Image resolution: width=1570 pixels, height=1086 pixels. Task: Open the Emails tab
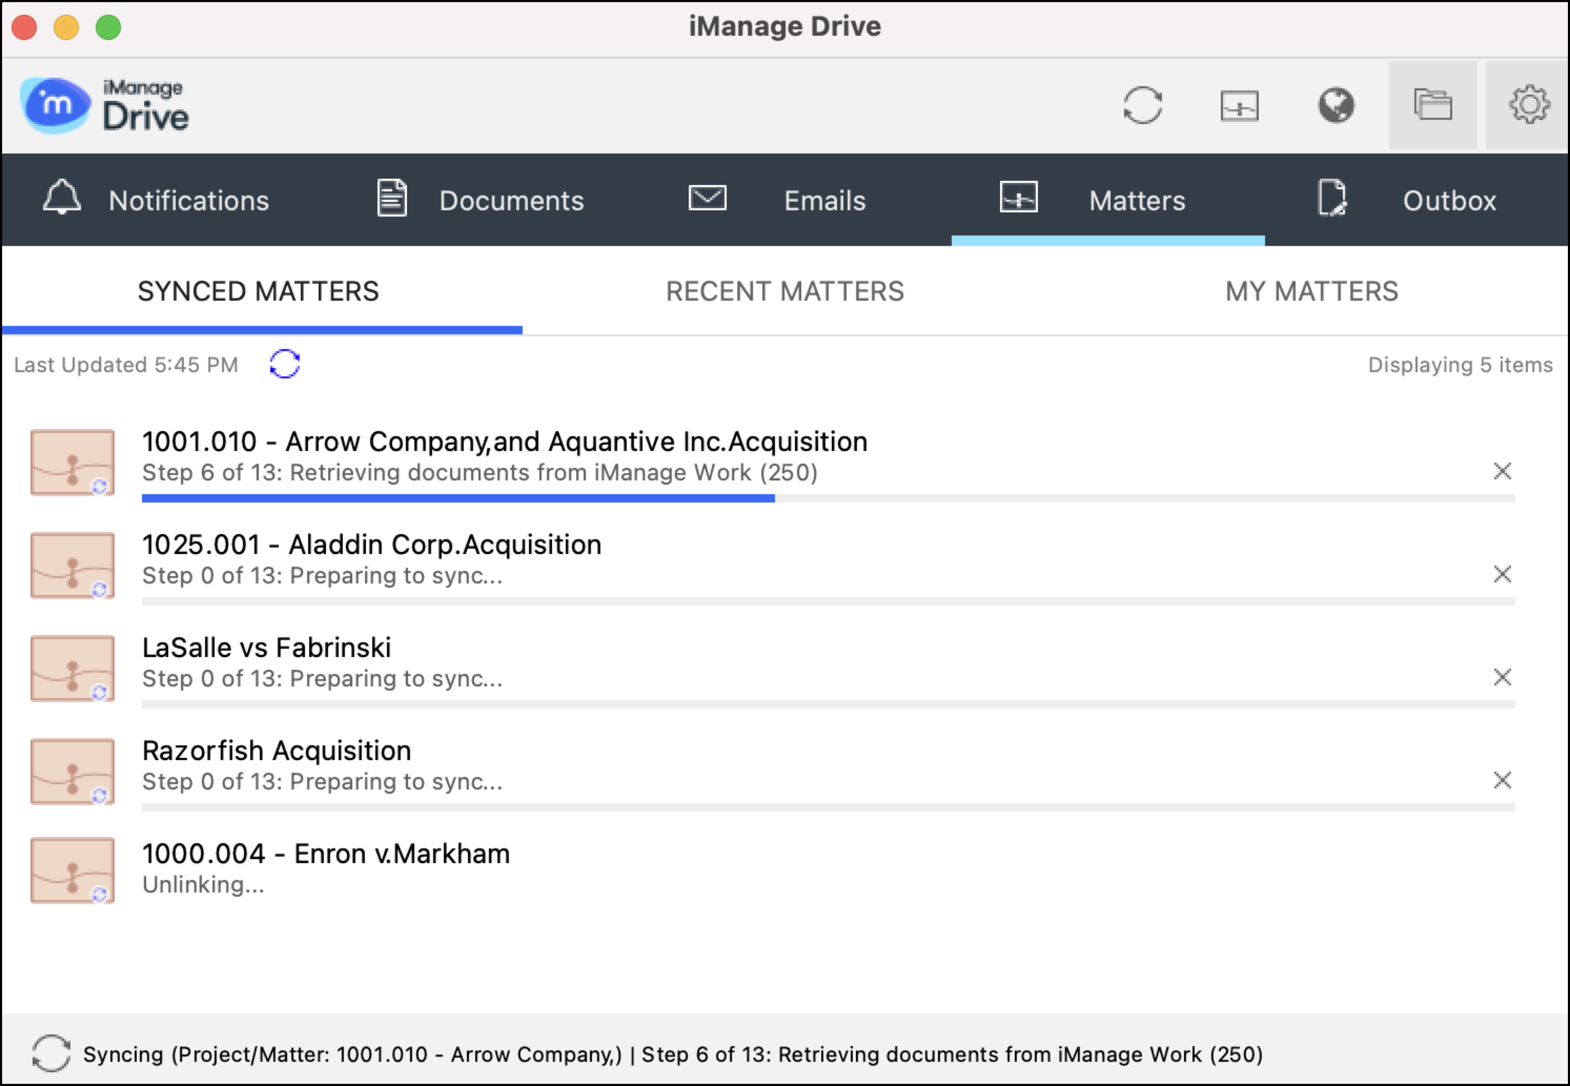(777, 201)
